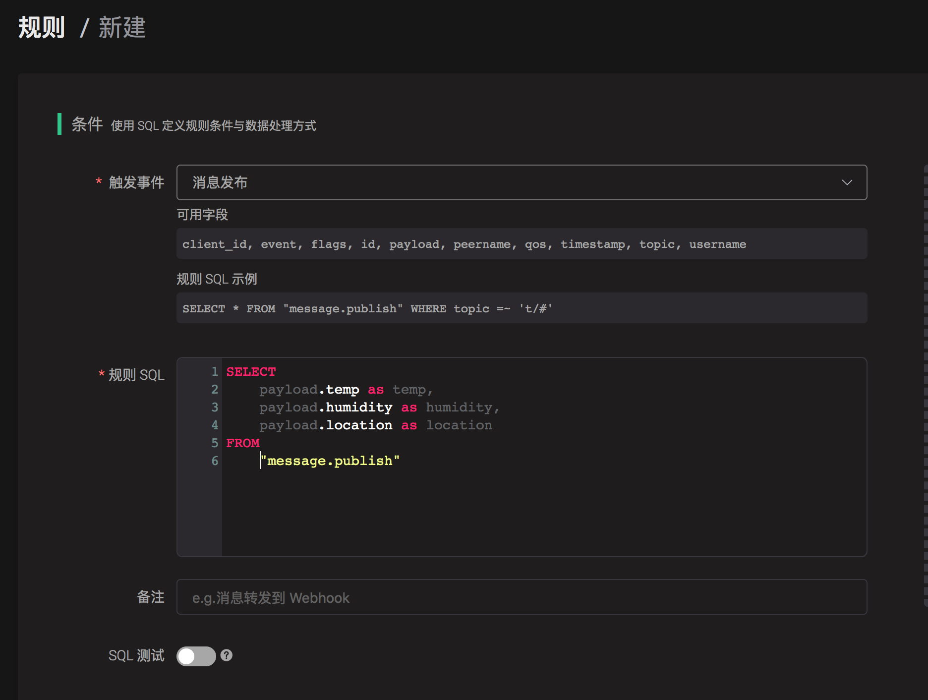Screen dimensions: 928x700
Task: Click the username field in available fields
Action: click(x=717, y=244)
